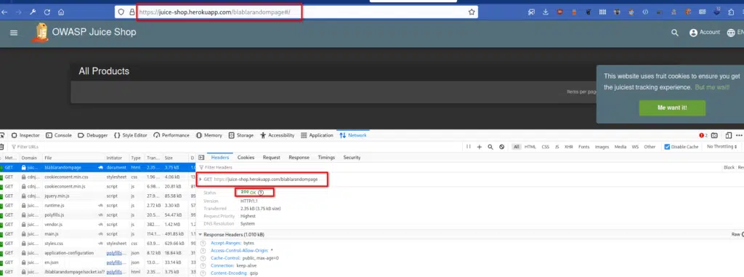Screen dimensions: 744x277
Task: Open the Juice Shop hamburger menu
Action: 14,33
